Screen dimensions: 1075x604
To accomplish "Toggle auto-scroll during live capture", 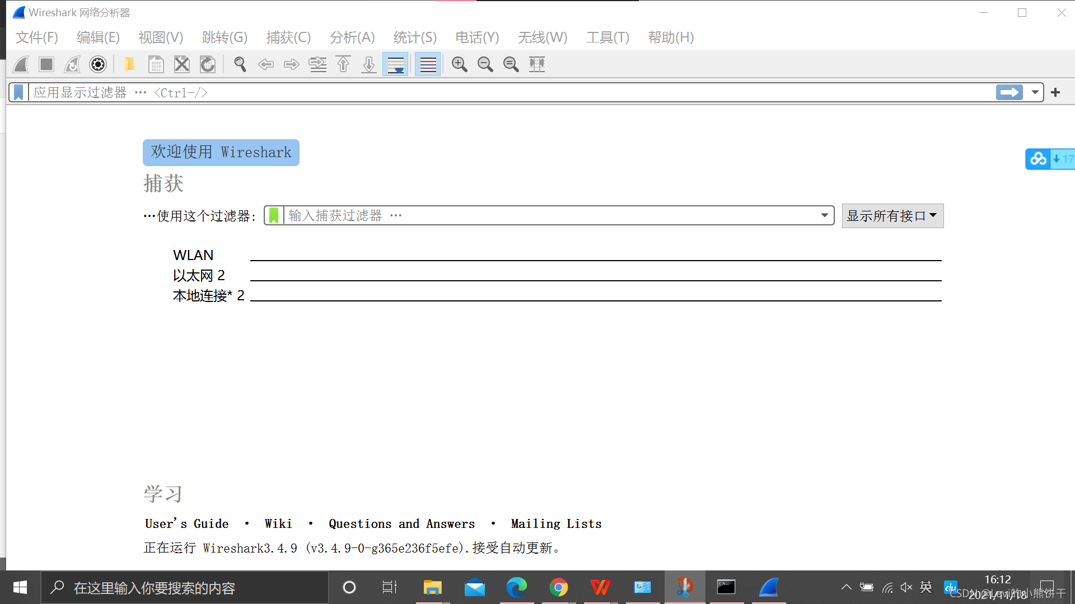I will coord(395,64).
